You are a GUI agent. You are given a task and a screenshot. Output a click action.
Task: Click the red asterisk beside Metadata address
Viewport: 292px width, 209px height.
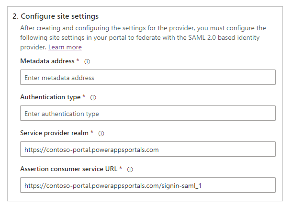78,61
